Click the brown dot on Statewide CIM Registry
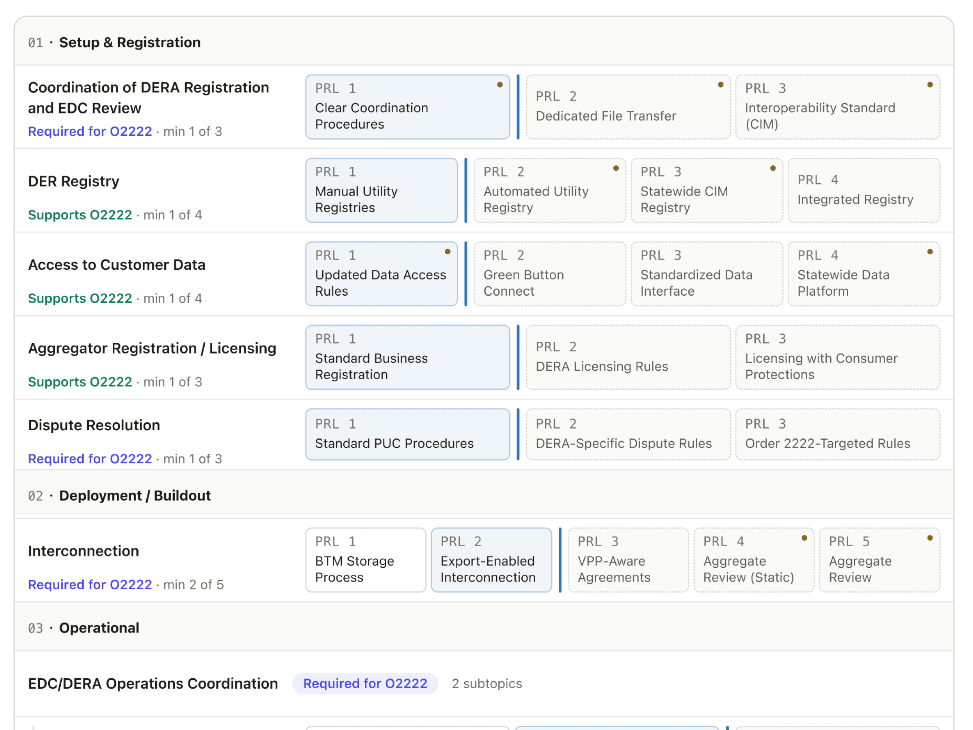Screen dimensions: 973x730 click(773, 168)
